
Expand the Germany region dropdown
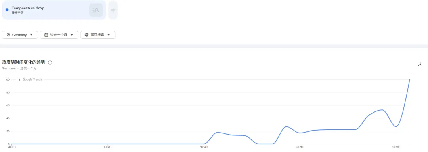(x=20, y=35)
